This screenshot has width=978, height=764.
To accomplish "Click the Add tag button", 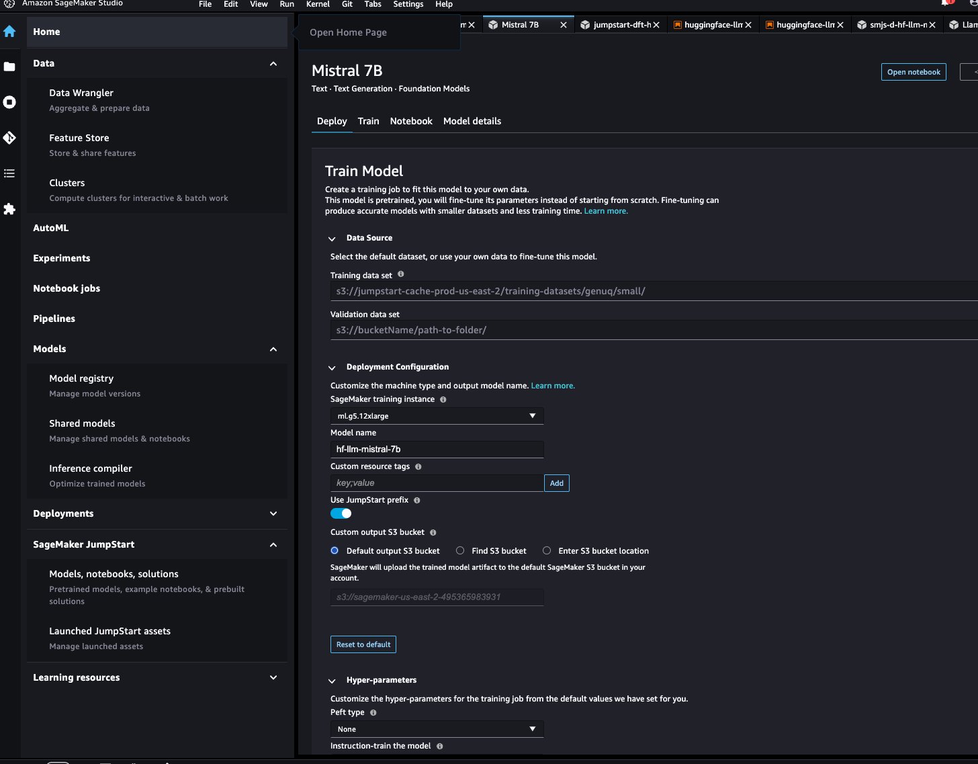I will point(557,483).
